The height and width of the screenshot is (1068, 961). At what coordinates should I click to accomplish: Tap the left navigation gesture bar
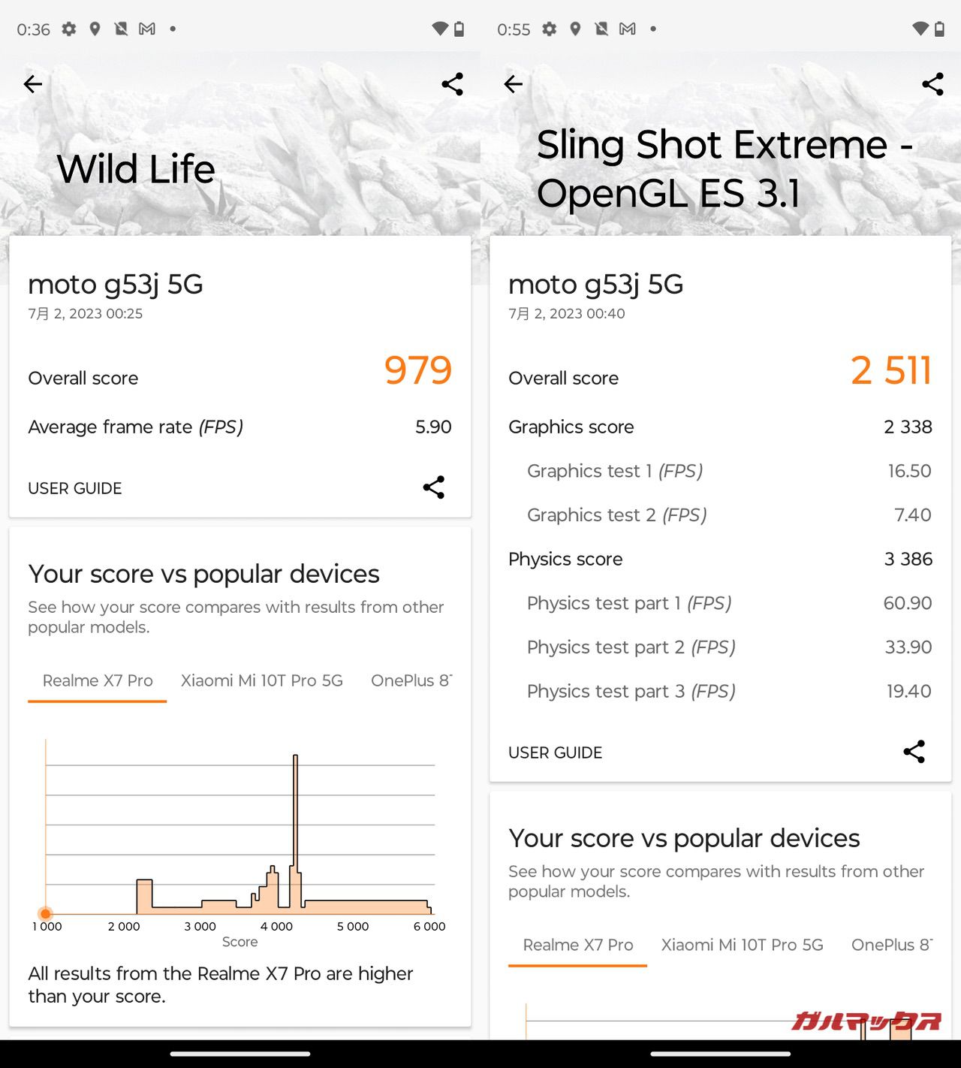tap(240, 1054)
